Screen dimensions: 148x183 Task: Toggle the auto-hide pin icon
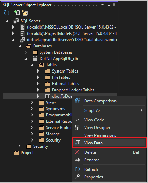[x=108, y=5]
